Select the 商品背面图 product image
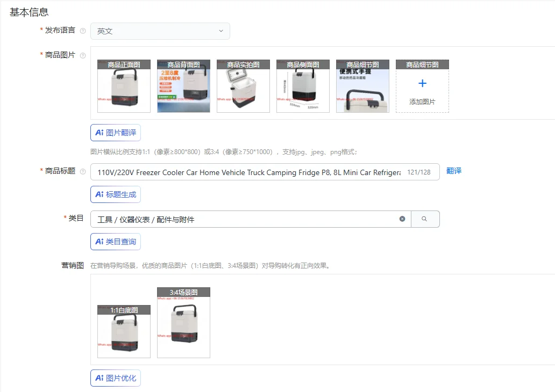This screenshot has height=392, width=555. (x=183, y=86)
